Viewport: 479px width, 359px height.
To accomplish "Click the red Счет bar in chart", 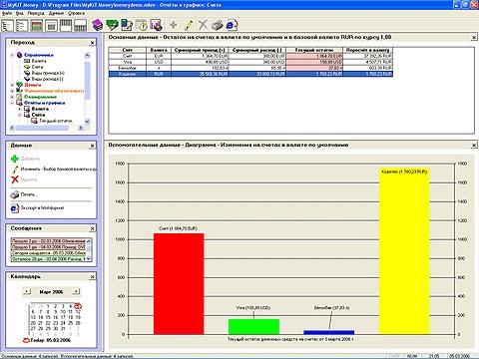I will pyautogui.click(x=179, y=284).
